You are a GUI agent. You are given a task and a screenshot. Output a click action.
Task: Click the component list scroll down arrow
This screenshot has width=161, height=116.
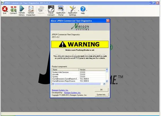[107, 81]
